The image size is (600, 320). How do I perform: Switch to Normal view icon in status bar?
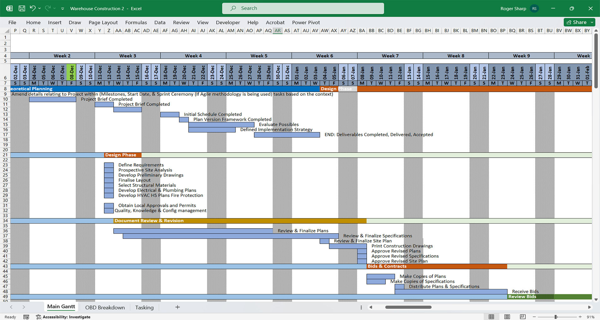[x=491, y=317]
